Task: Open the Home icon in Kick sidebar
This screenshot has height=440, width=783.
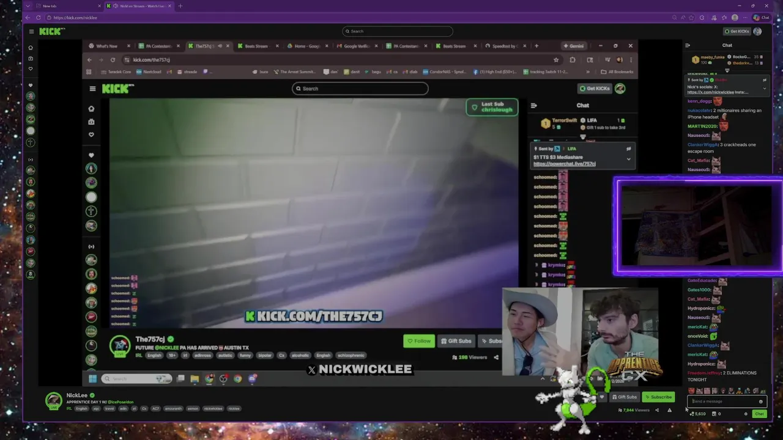Action: coord(31,48)
